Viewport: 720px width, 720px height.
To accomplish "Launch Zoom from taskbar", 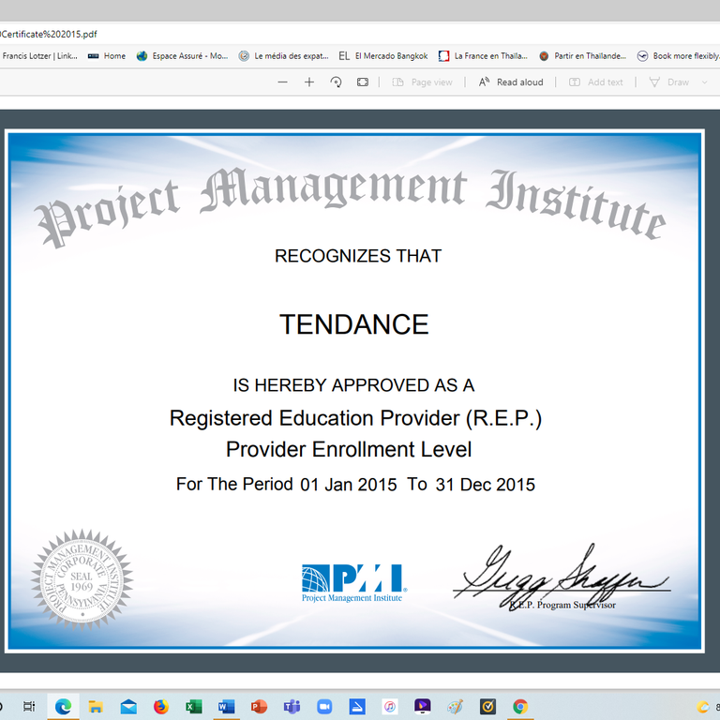I will click(324, 706).
